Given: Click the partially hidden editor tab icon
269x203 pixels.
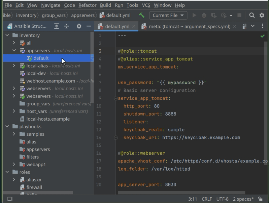Looking at the screenshot, I should [244, 26].
